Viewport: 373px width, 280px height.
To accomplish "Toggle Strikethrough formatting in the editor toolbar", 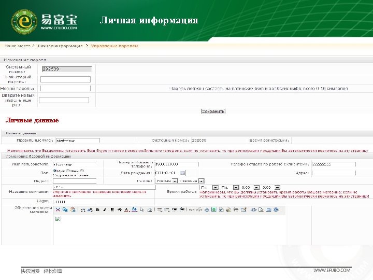I will coord(120,209).
